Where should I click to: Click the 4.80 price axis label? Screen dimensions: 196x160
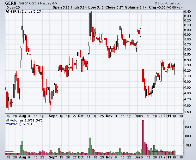point(187,93)
